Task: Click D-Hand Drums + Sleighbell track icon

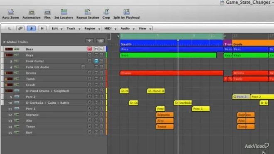Action: tap(17, 91)
